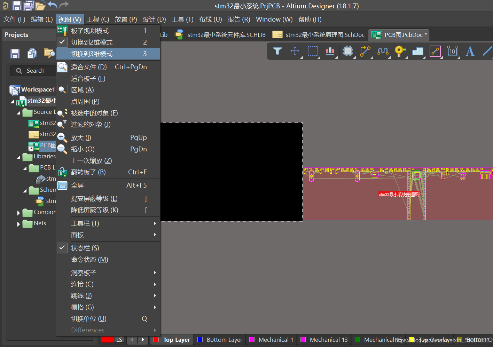Select the dimension measurement tool
493x347 pixels.
click(452, 51)
